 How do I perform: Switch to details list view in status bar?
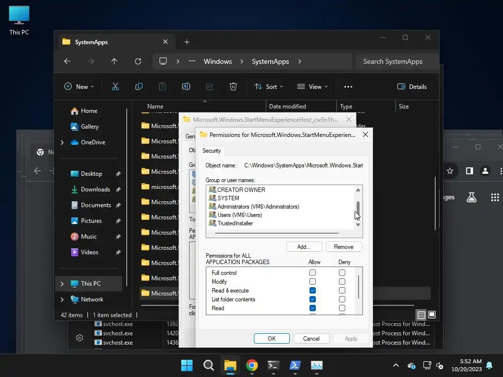pos(421,315)
